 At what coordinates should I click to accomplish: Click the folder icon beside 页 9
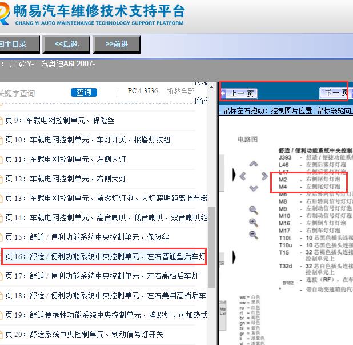tap(1, 121)
